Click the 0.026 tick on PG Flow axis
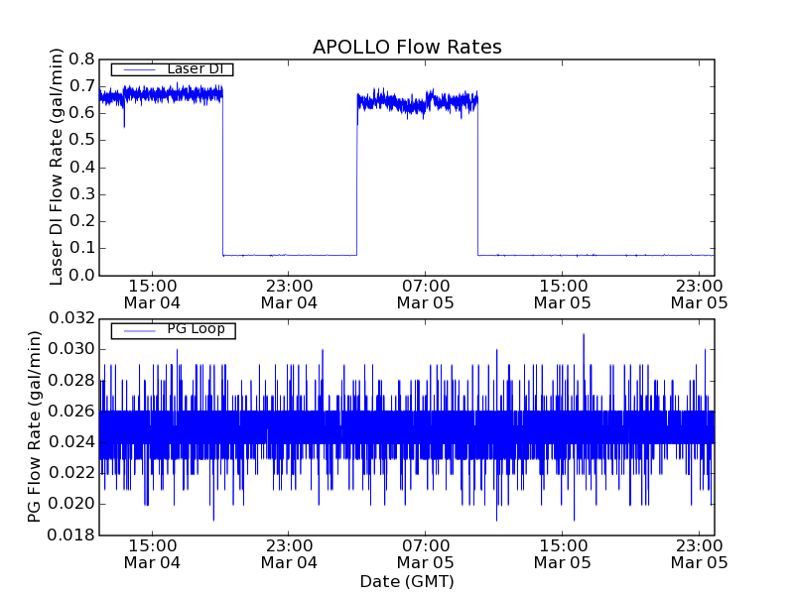Screen dimensions: 794x595 tap(71, 412)
